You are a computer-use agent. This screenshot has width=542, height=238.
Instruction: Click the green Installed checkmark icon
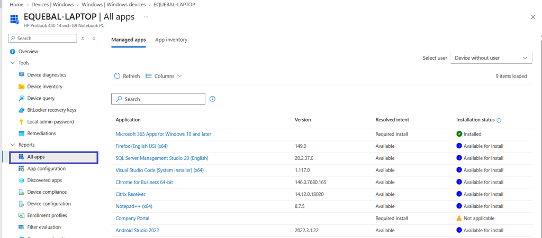coord(459,134)
